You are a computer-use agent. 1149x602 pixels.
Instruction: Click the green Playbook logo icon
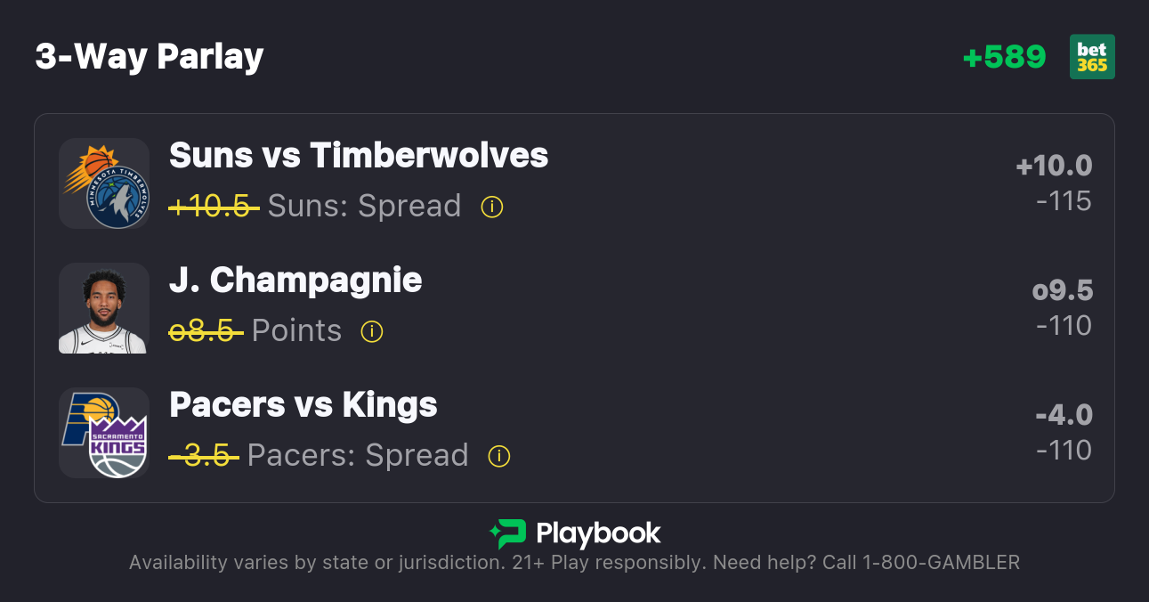pos(508,533)
